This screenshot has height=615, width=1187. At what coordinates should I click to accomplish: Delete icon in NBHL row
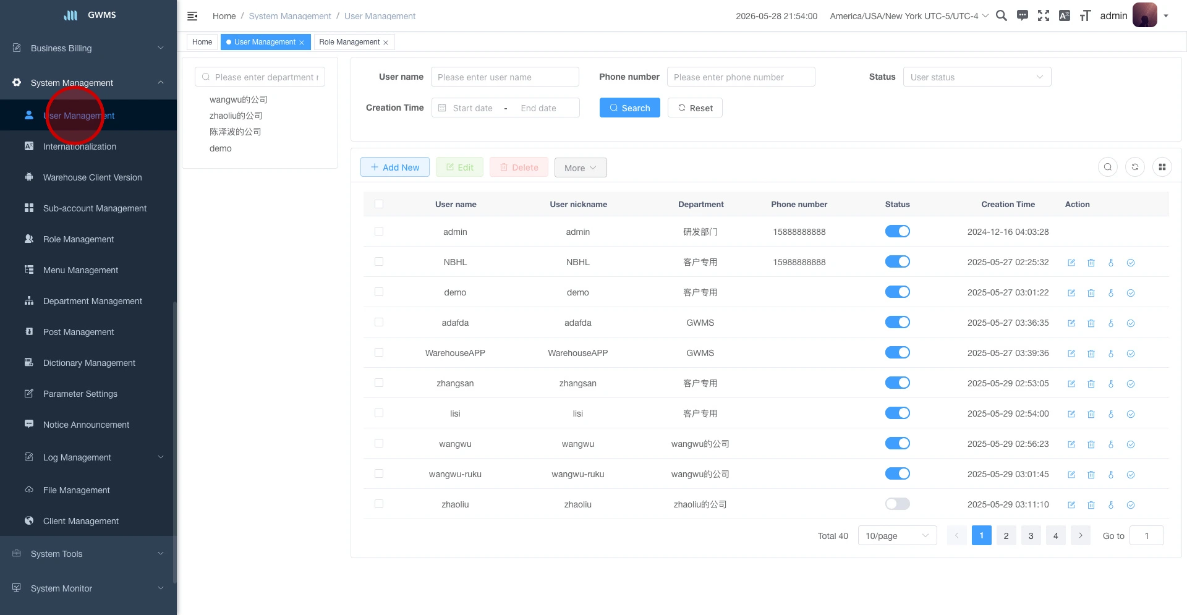(x=1091, y=263)
